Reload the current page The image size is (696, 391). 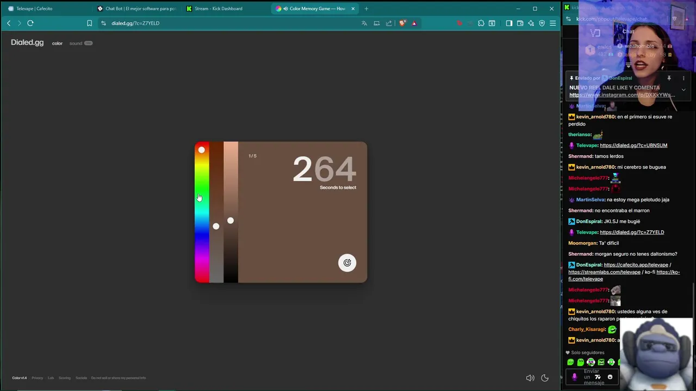coord(30,23)
